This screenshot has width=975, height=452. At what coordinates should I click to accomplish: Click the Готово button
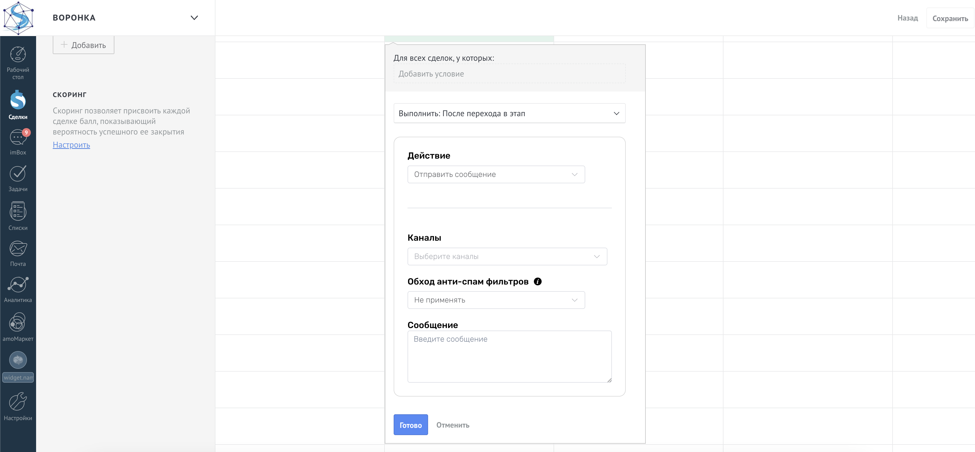click(411, 425)
